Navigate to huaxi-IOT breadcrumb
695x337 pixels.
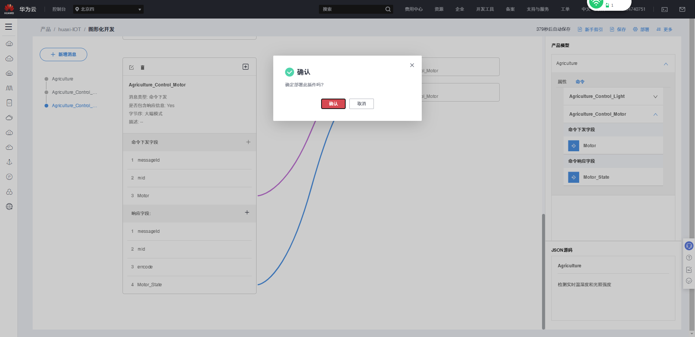[x=69, y=29]
